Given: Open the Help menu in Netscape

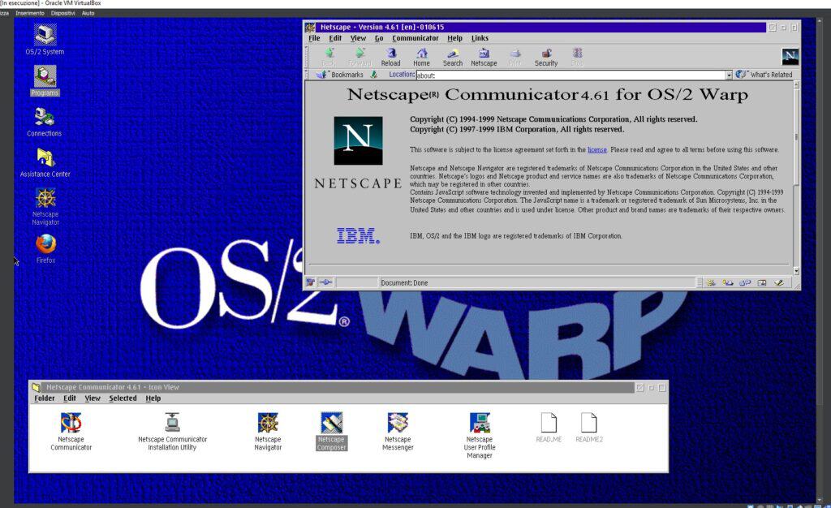Looking at the screenshot, I should click(x=454, y=38).
